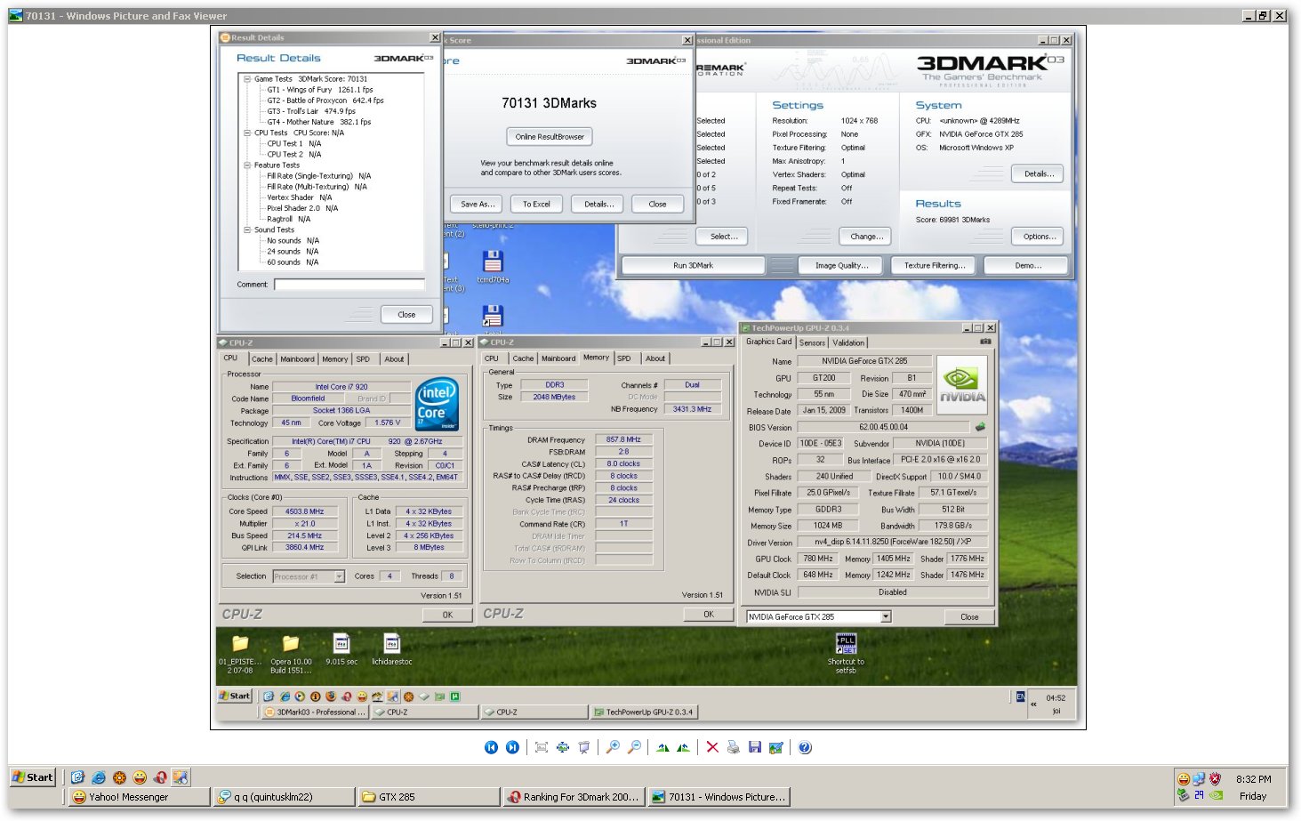Click OK button in left CPU-Z window

(x=447, y=615)
